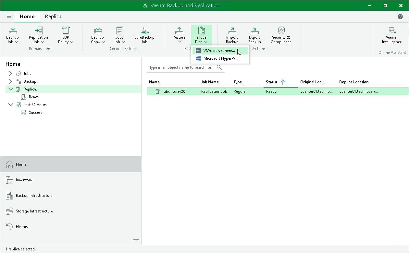The image size is (409, 253).
Task: Click the help question mark icon
Action: [400, 17]
